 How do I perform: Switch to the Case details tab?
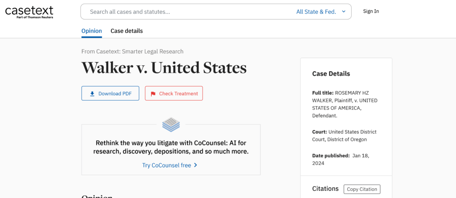(x=126, y=31)
